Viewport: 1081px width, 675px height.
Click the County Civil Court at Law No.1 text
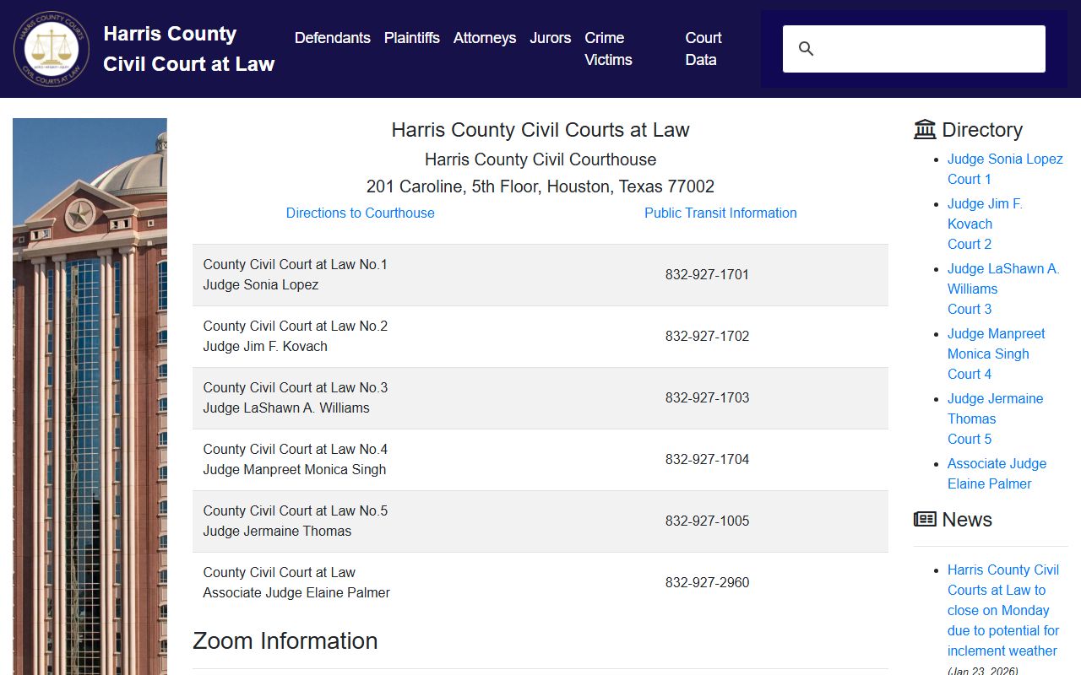coord(296,264)
